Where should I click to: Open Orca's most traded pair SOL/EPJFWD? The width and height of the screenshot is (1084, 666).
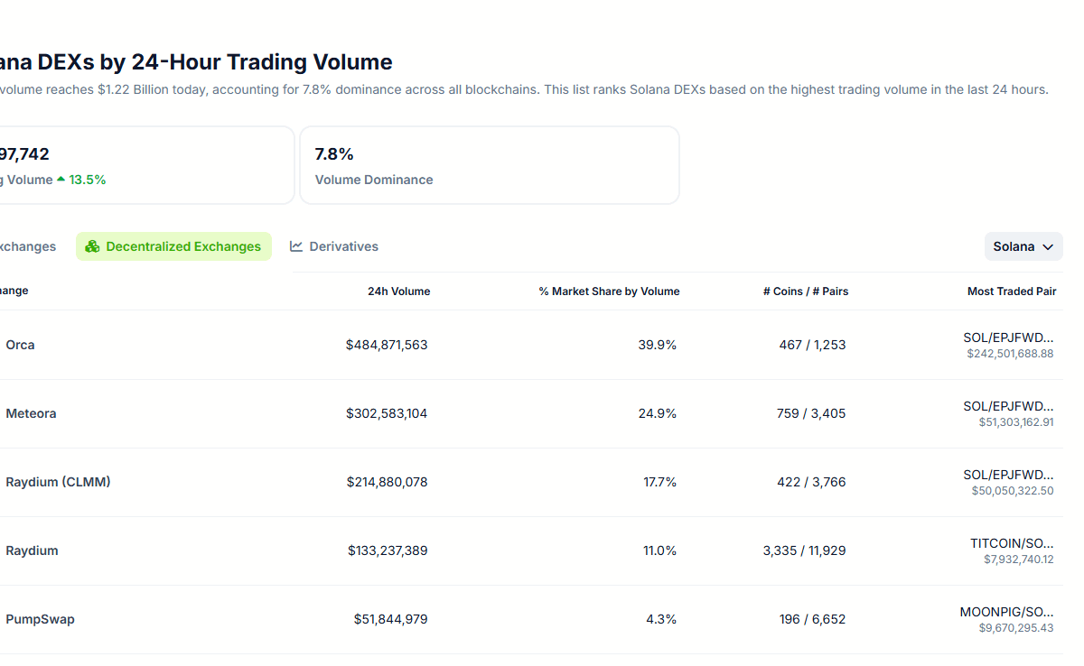[1008, 338]
